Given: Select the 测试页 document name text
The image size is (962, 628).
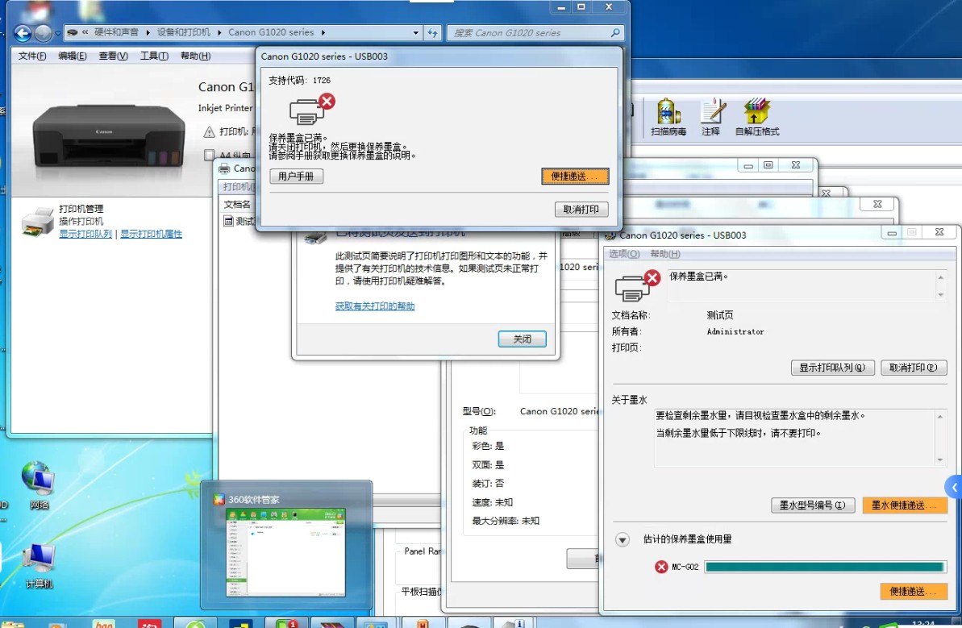Looking at the screenshot, I should pos(719,315).
